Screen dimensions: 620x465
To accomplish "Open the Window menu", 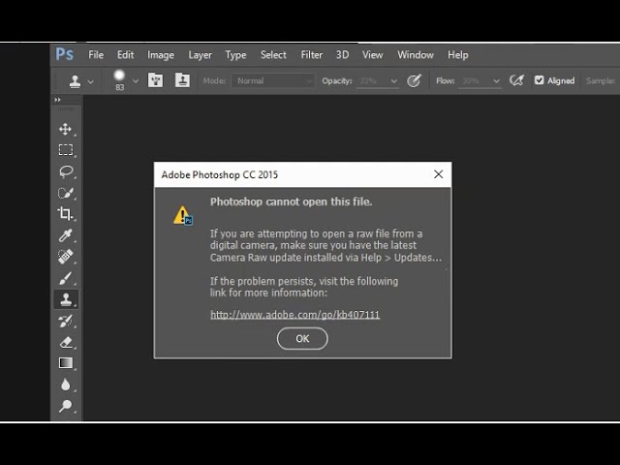I will [416, 55].
